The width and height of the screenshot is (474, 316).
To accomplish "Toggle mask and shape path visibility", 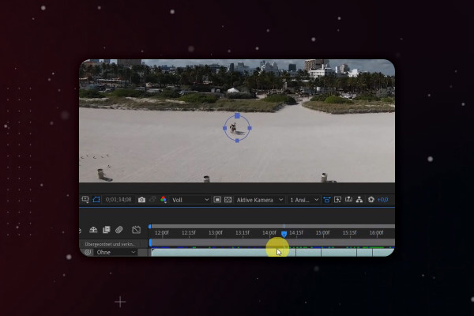I will (96, 200).
